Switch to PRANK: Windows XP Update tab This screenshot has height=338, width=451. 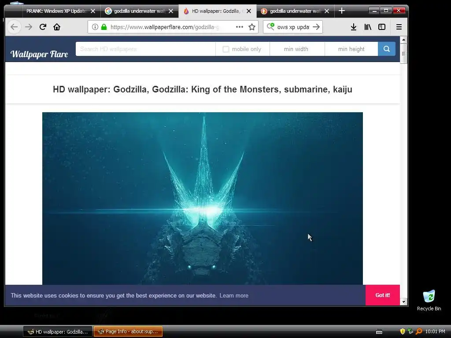click(56, 11)
